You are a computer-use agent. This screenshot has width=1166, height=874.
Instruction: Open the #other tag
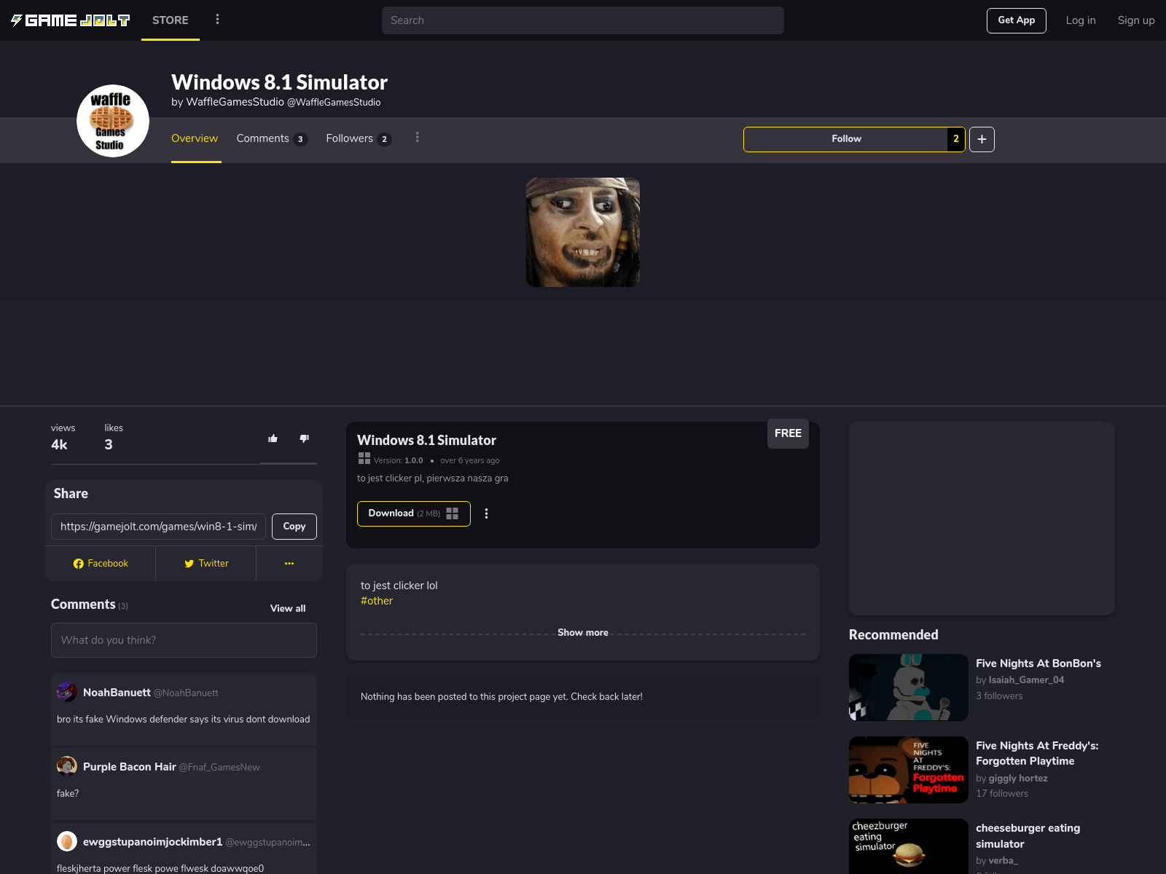tap(377, 601)
